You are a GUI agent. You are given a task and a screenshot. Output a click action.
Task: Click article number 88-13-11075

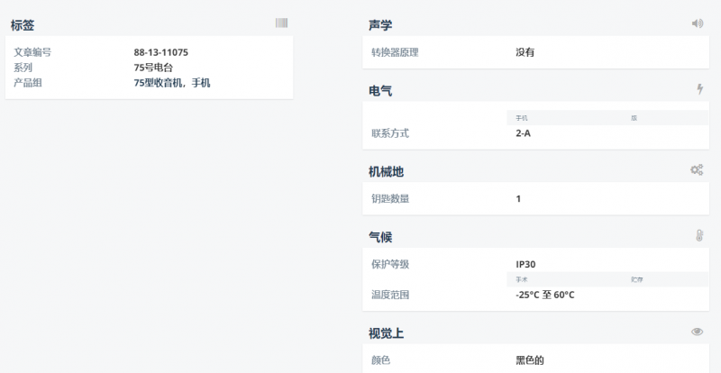click(160, 52)
